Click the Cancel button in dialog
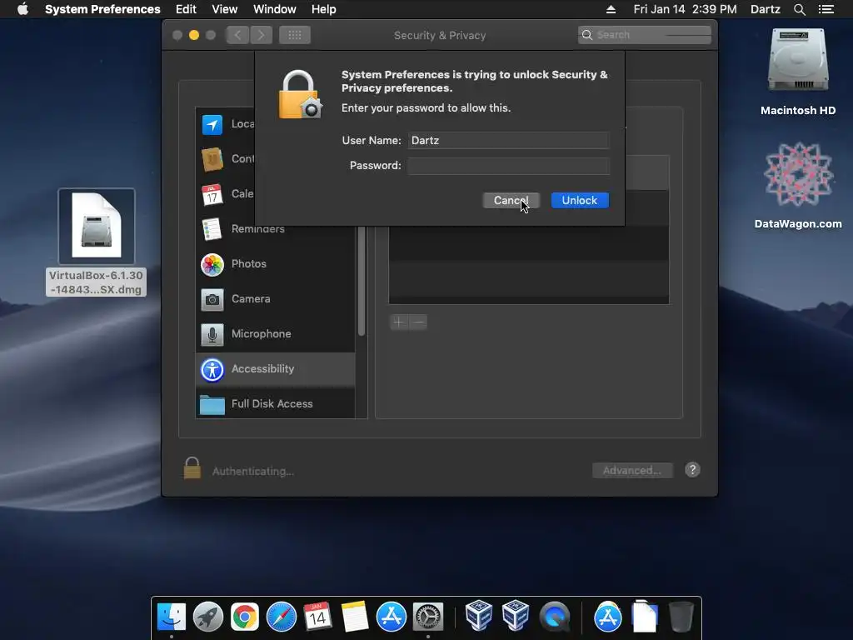This screenshot has height=640, width=853. (511, 200)
